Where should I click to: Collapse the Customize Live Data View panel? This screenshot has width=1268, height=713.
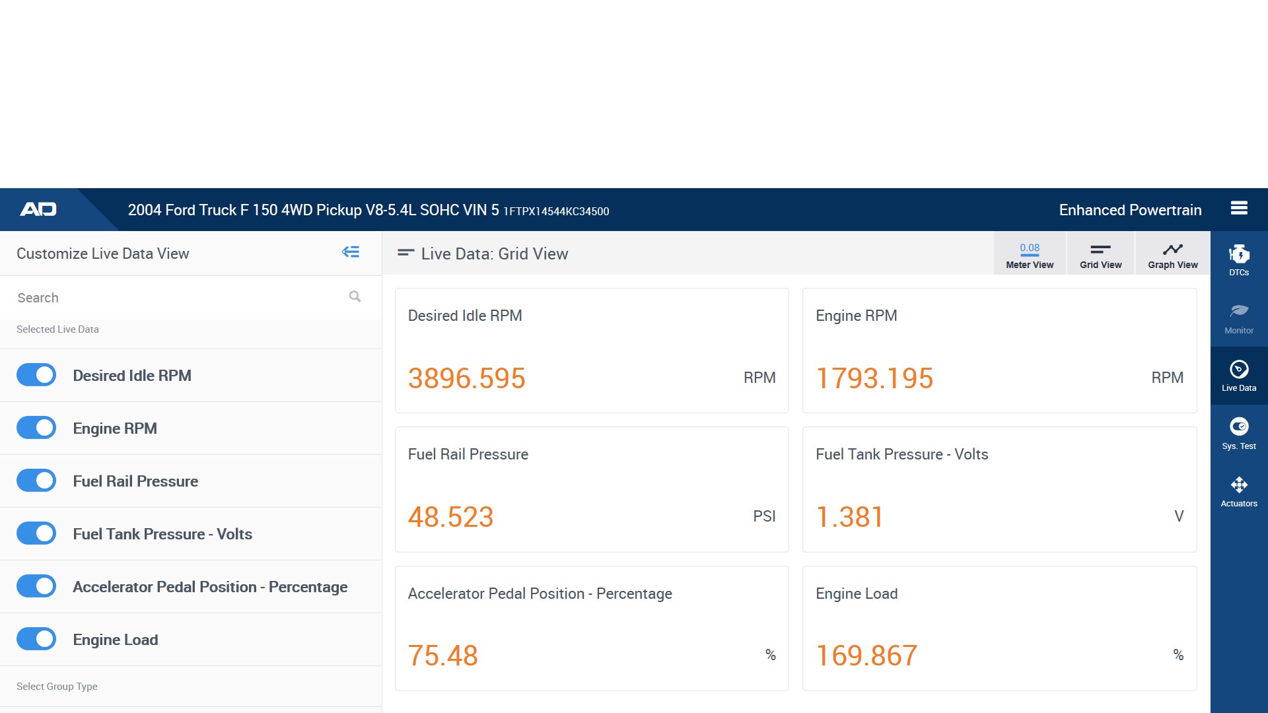point(351,252)
